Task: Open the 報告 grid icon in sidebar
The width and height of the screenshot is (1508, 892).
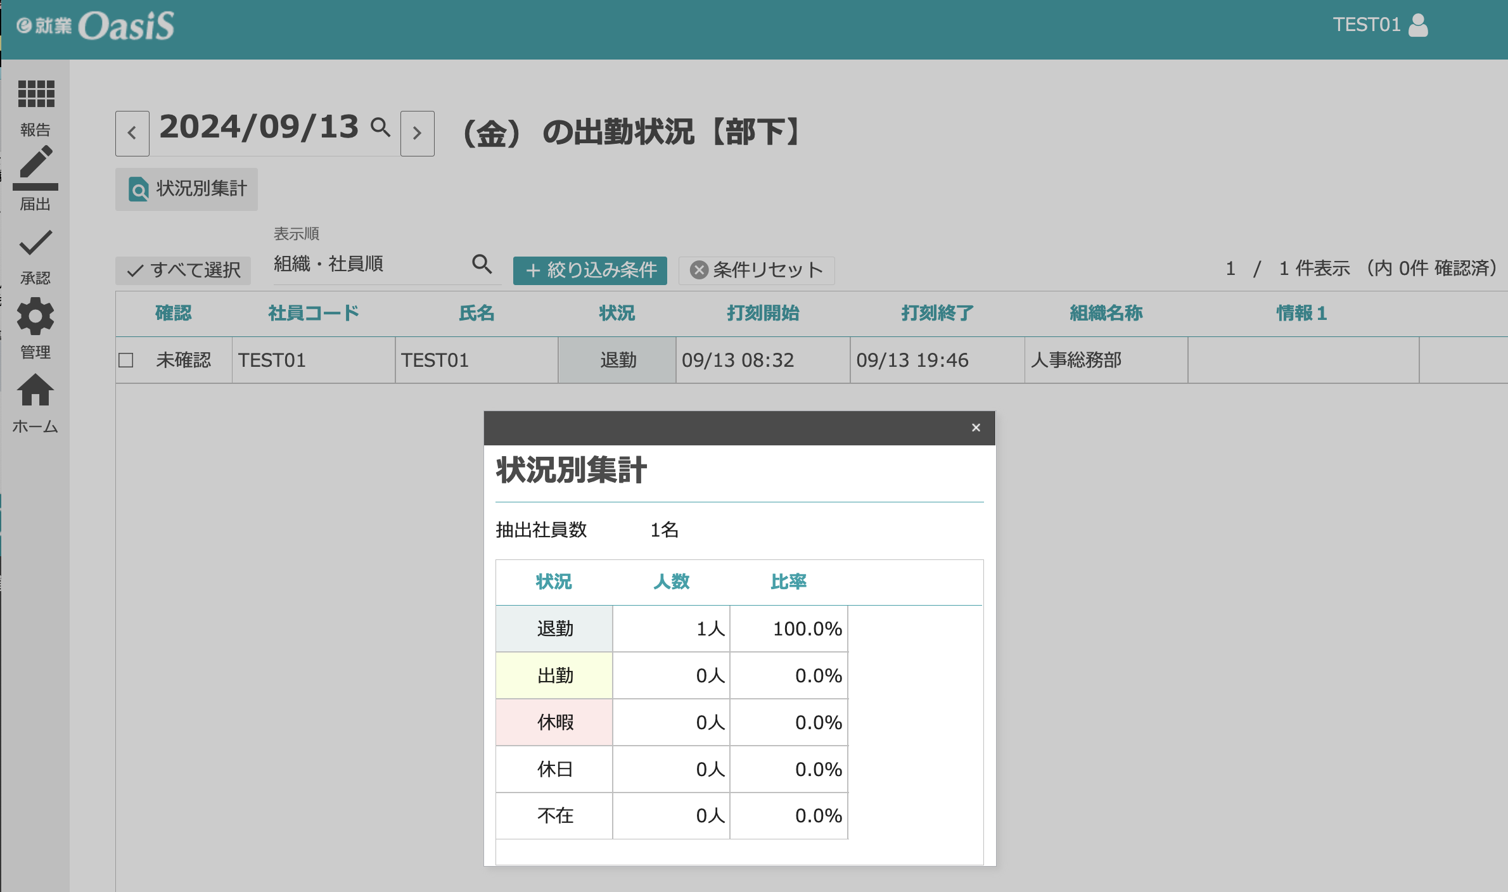Action: pyautogui.click(x=35, y=95)
